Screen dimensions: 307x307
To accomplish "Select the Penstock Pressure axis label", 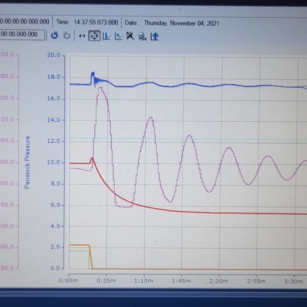I will pos(27,162).
